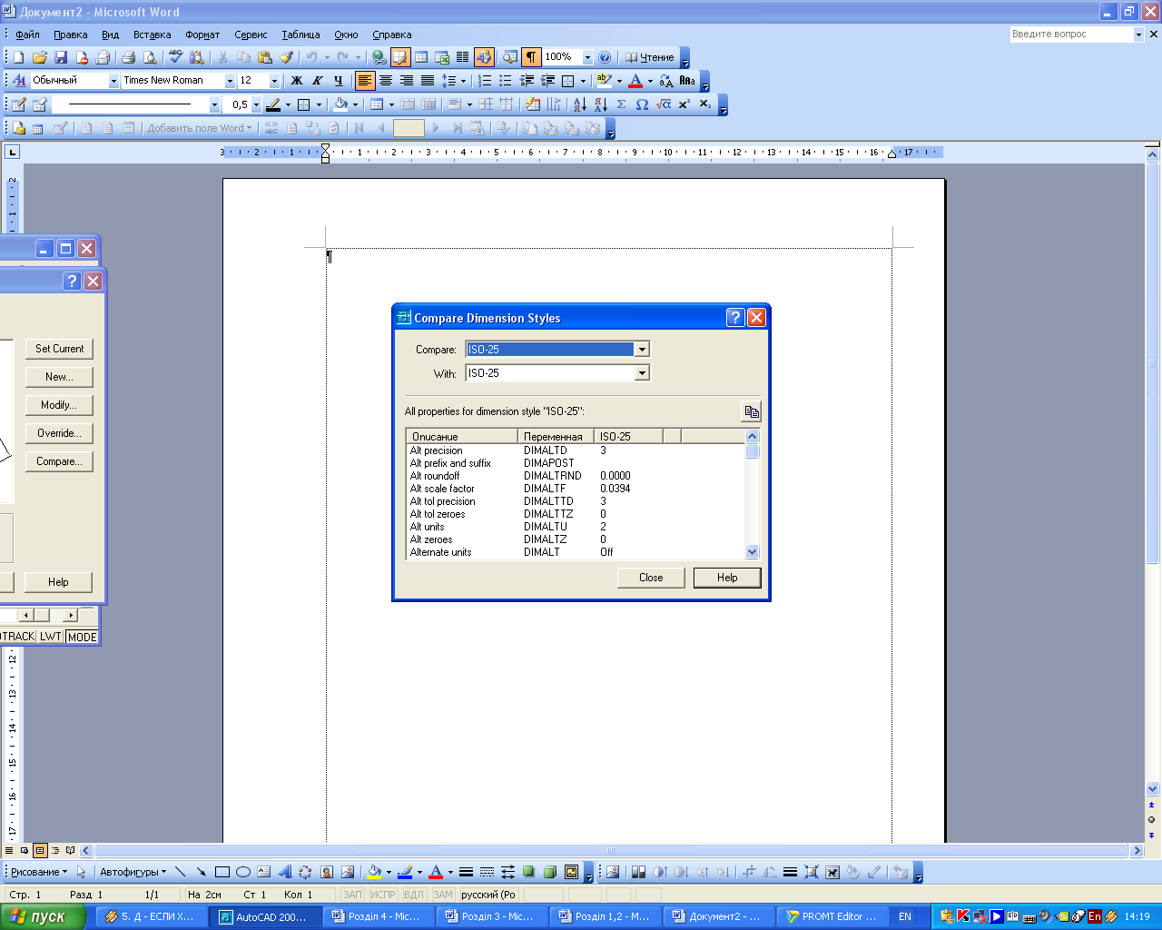1162x930 pixels.
Task: Apply fill color bucket in Drawing toolbar
Action: click(x=373, y=872)
